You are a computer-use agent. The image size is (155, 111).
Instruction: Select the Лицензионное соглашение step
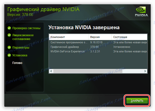click(23, 37)
